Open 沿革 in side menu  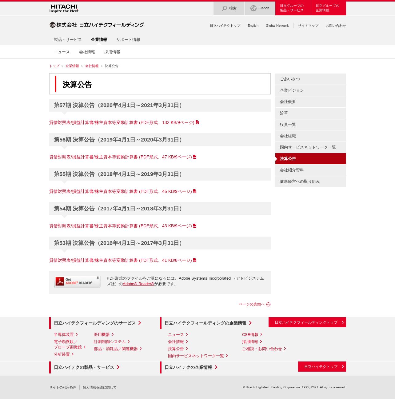(311, 113)
